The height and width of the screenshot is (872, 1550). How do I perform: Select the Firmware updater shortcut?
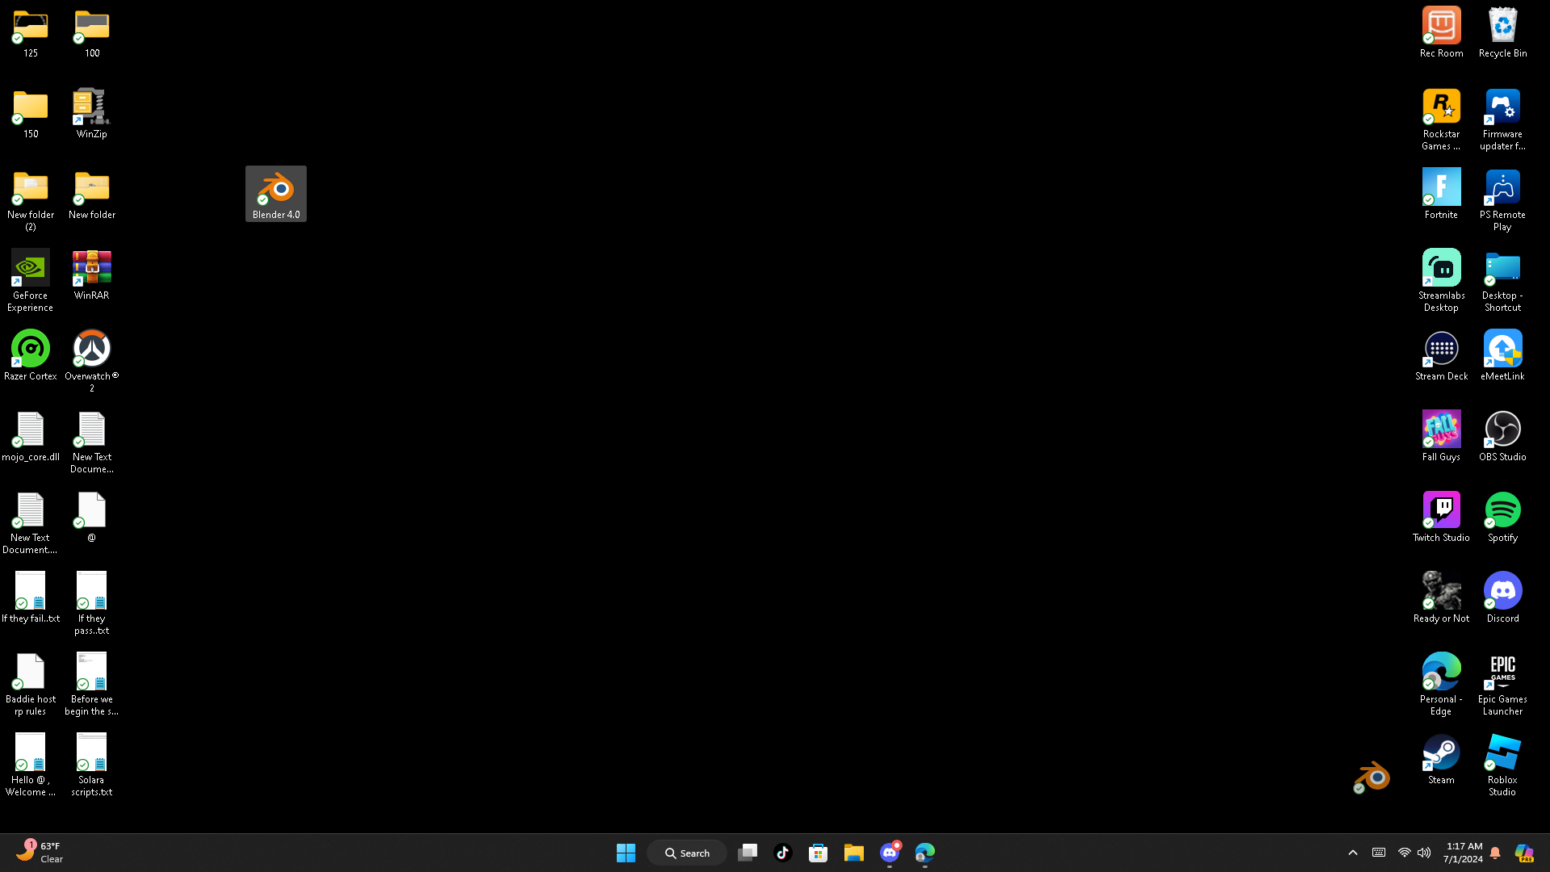click(x=1503, y=119)
